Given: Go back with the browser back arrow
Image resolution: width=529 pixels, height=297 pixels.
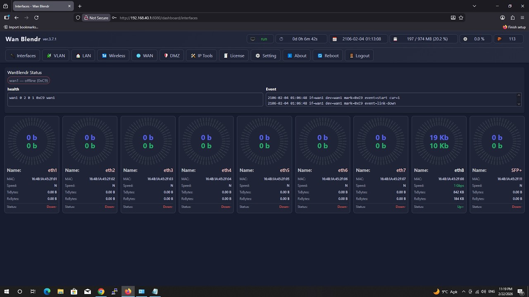Looking at the screenshot, I should click(x=17, y=18).
